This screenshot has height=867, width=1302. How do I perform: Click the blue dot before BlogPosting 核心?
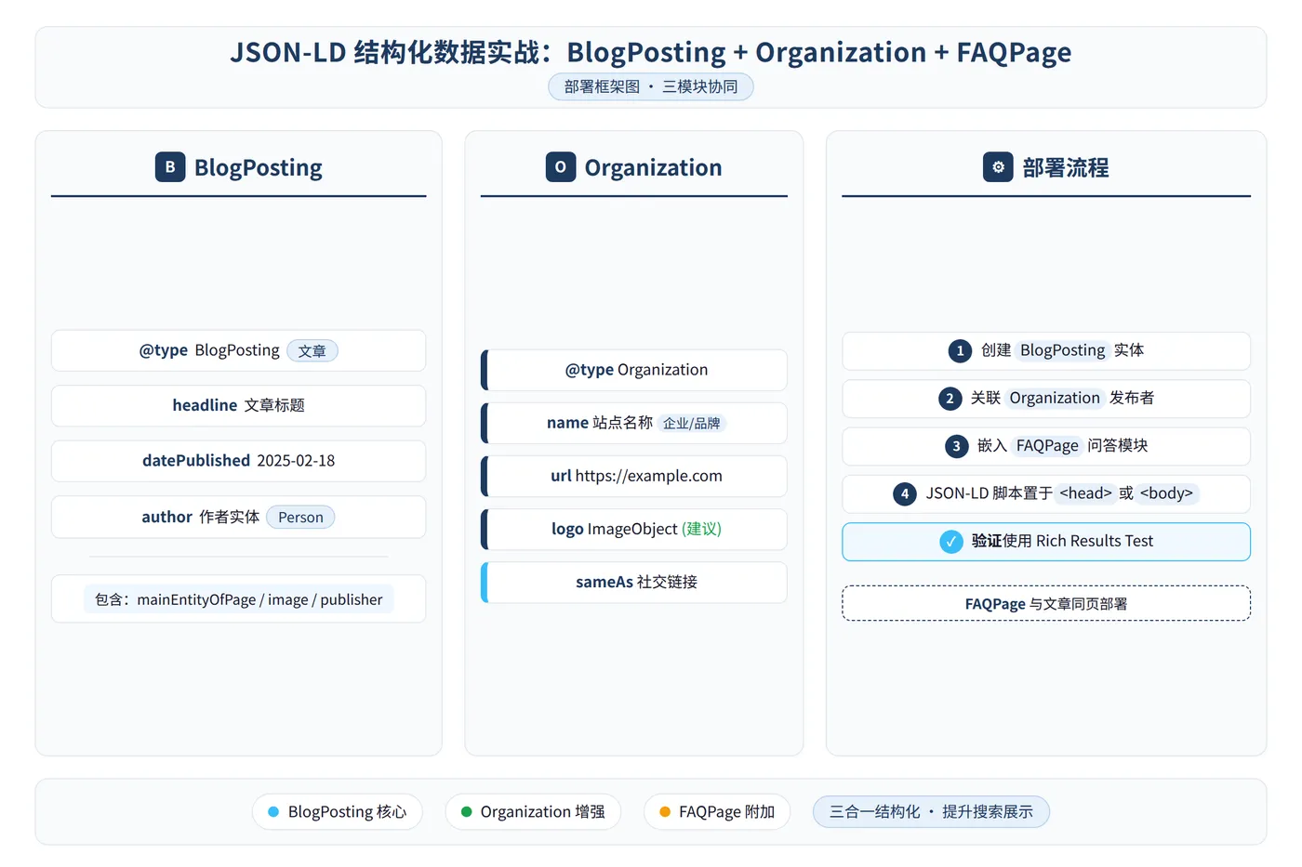pos(273,812)
